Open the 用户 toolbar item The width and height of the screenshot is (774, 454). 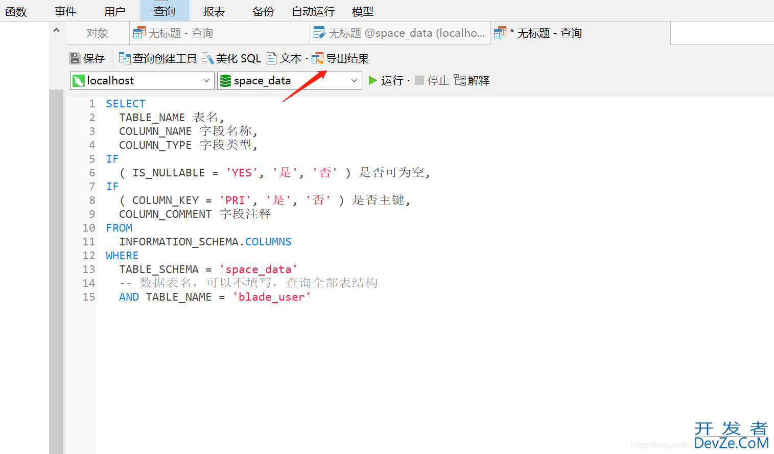[115, 11]
